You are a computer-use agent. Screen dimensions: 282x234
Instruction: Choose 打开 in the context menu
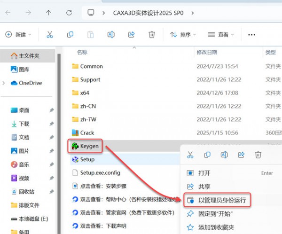pos(231,173)
